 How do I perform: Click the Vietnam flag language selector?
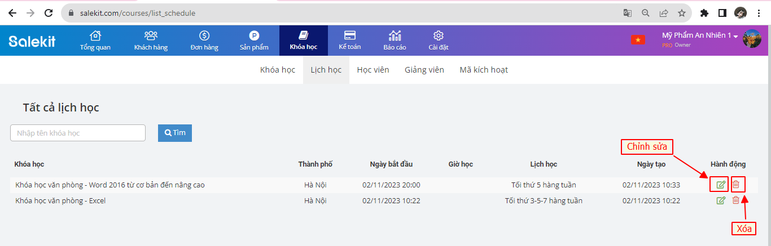tap(638, 40)
